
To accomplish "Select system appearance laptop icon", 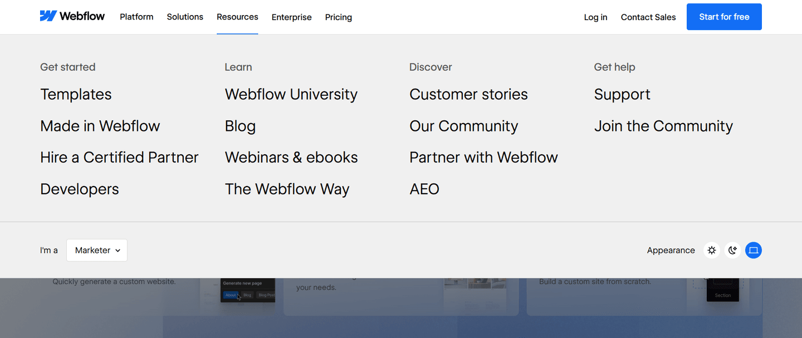I will click(x=754, y=251).
